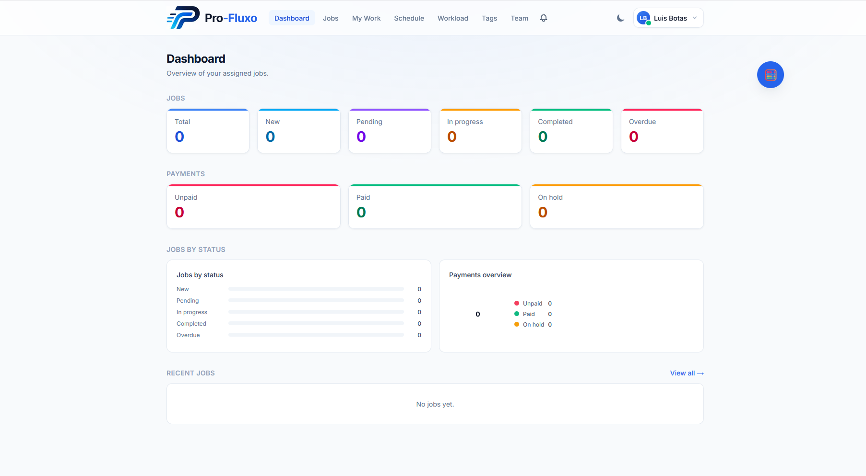The width and height of the screenshot is (866, 476).
Task: Click the View all link
Action: click(x=687, y=373)
